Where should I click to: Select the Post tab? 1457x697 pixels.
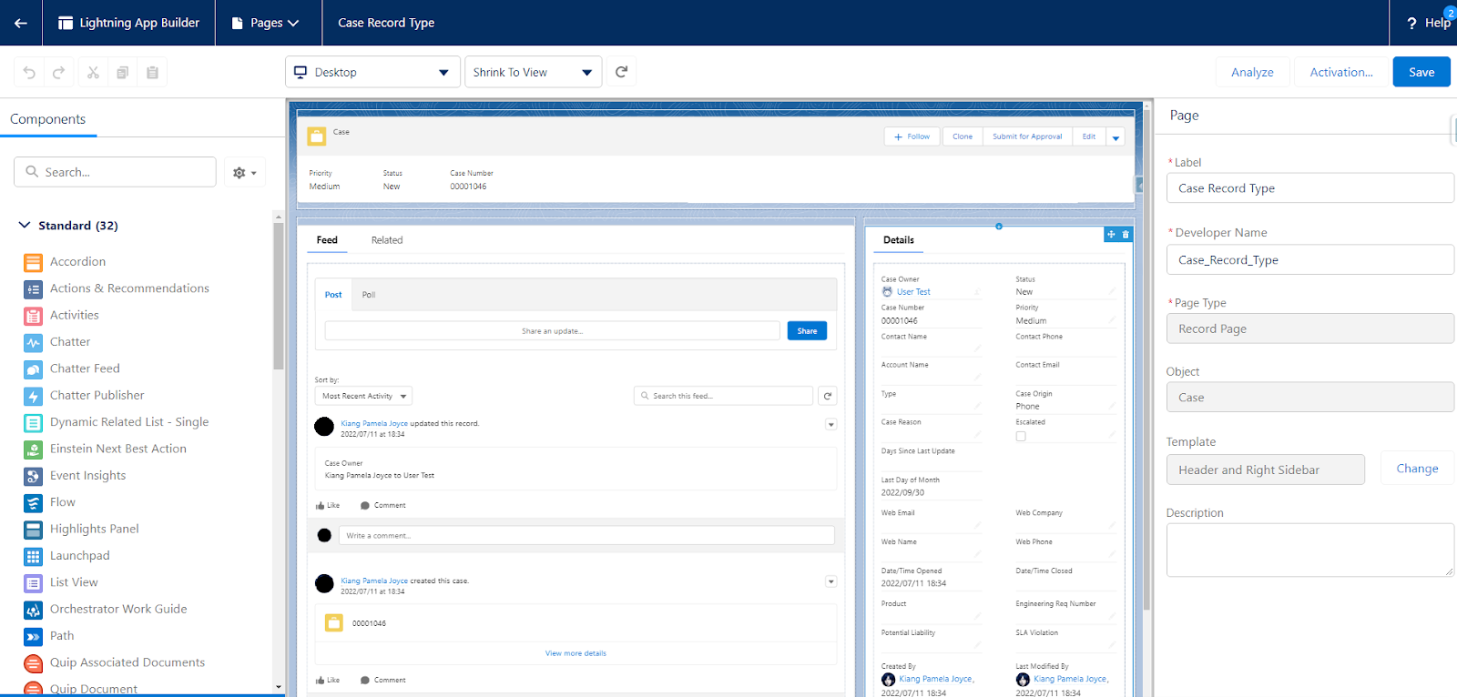[x=333, y=295]
